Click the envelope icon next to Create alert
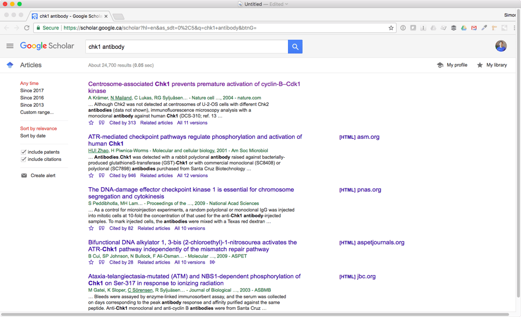This screenshot has height=317, width=521. pyautogui.click(x=24, y=176)
